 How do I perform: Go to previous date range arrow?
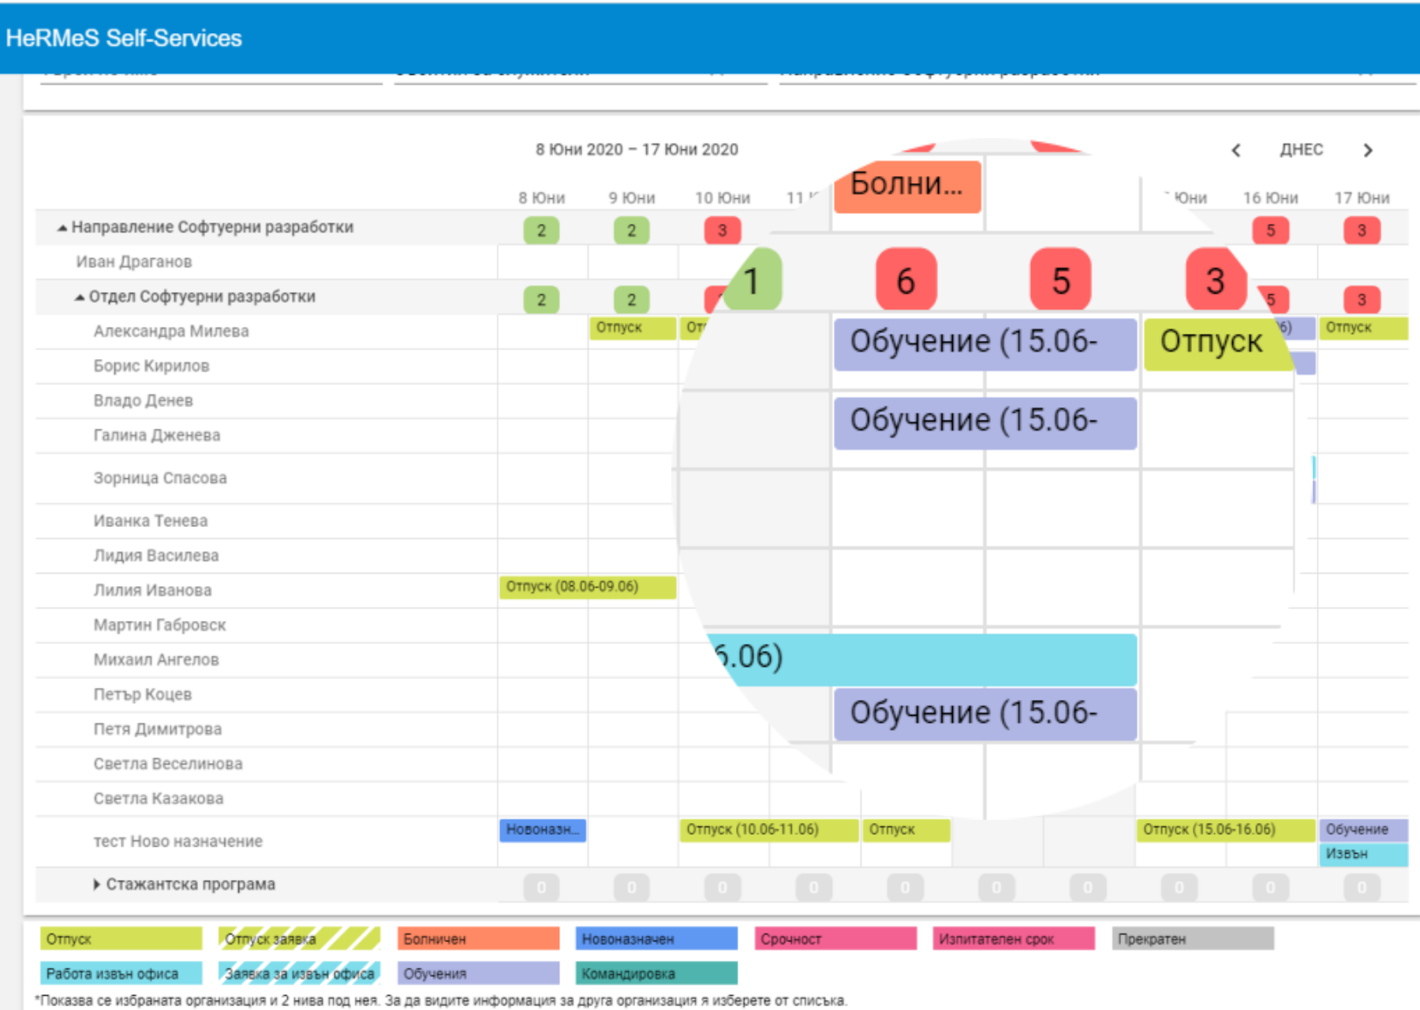click(1236, 150)
